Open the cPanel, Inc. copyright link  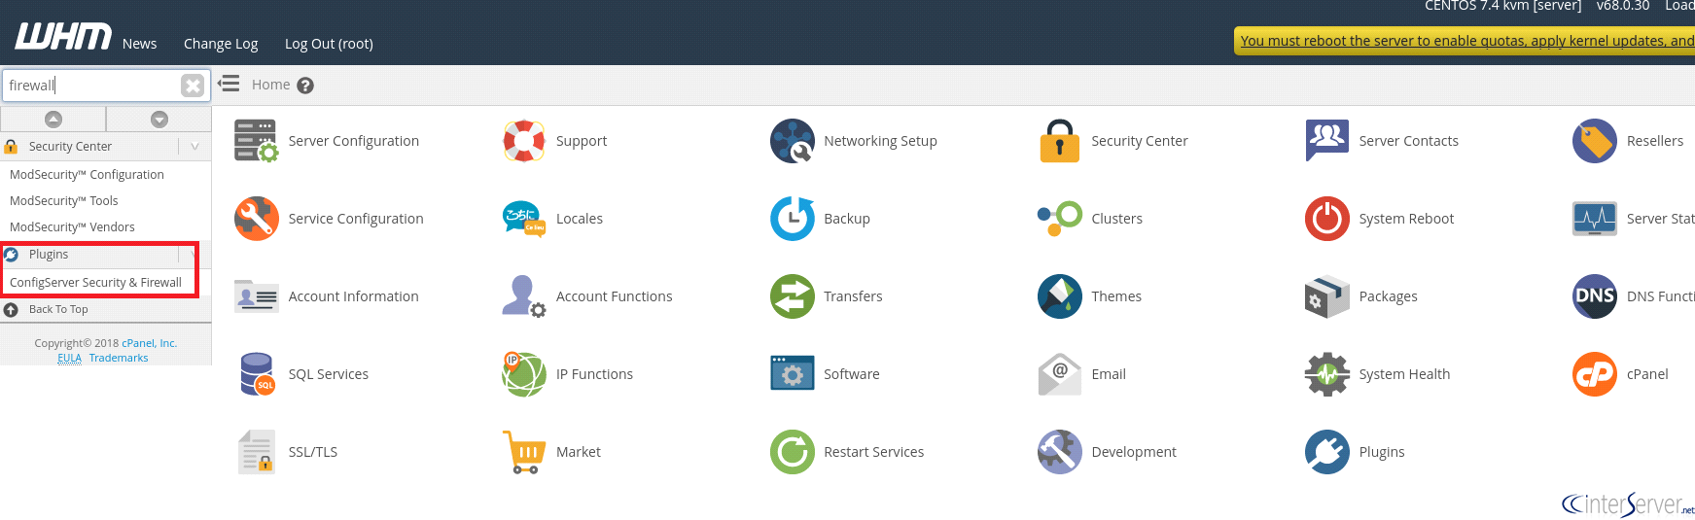149,343
